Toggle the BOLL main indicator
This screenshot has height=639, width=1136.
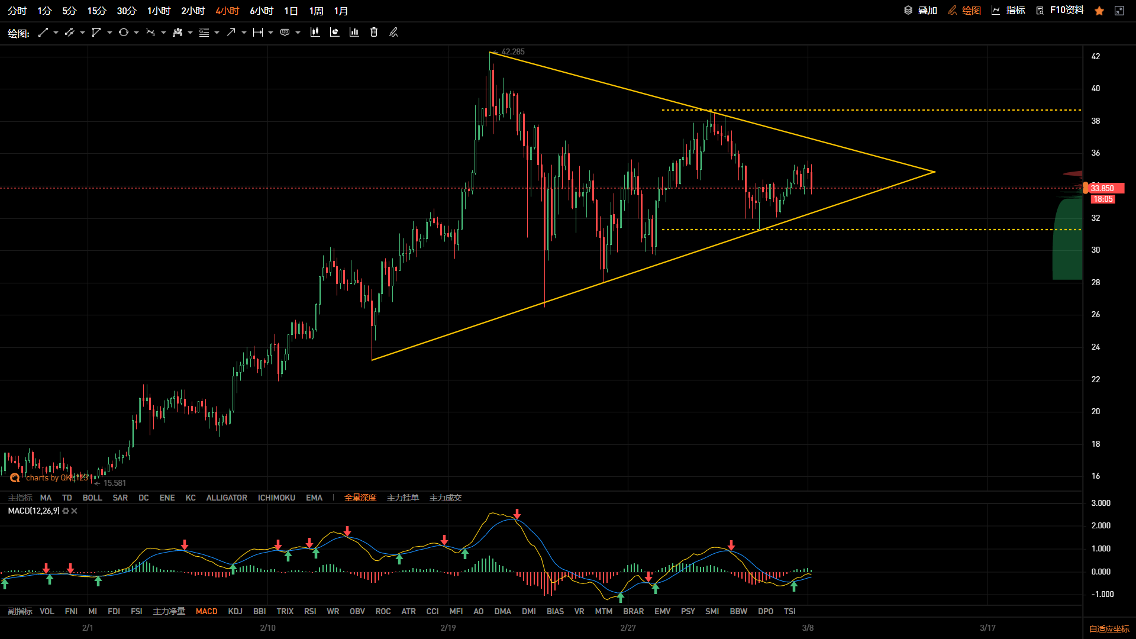(92, 498)
